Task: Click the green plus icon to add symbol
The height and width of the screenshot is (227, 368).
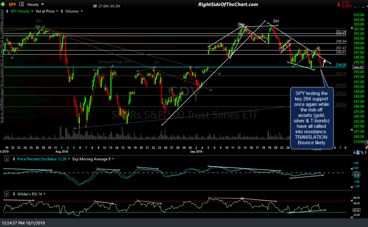Action: pyautogui.click(x=3, y=4)
